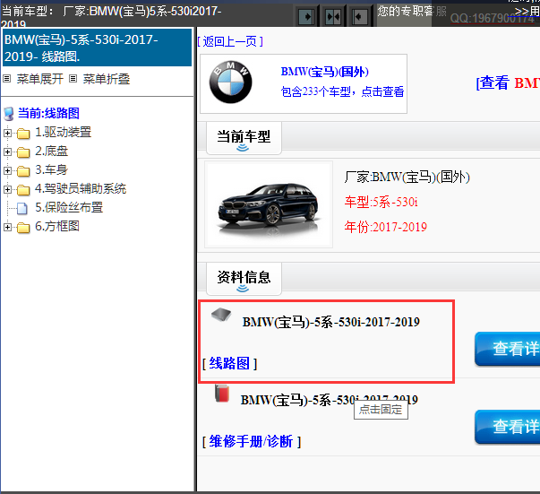Click folder icon of 1.驱动装置
The image size is (540, 494).
[23, 133]
